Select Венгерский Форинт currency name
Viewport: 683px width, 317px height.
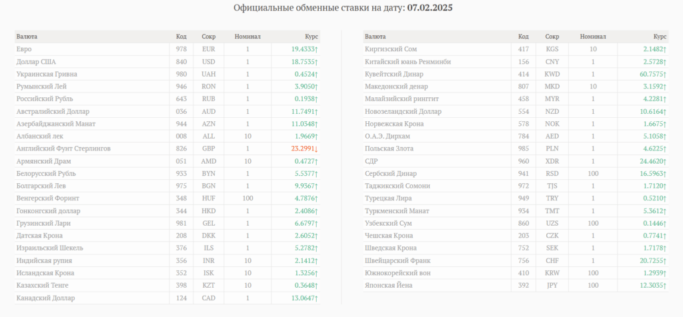coord(47,198)
